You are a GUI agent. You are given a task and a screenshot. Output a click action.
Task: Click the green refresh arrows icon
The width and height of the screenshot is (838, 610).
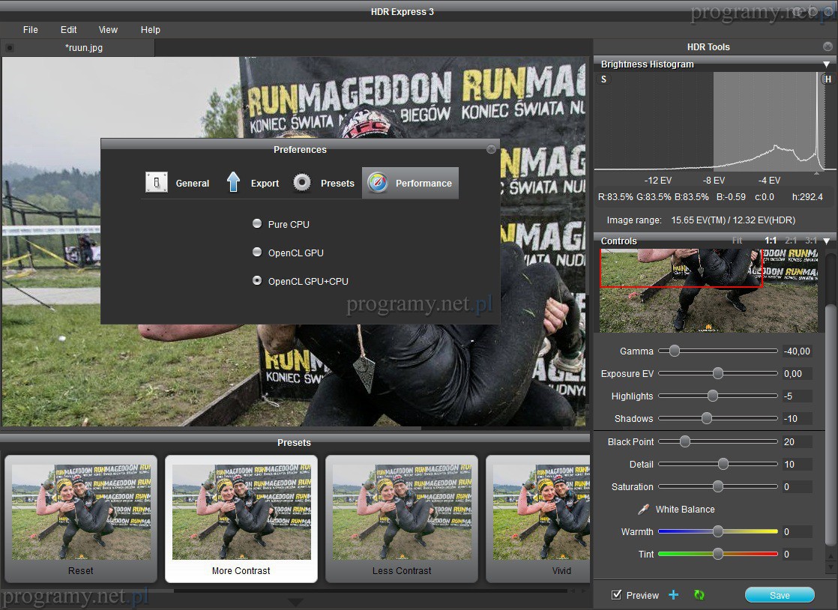pos(699,595)
